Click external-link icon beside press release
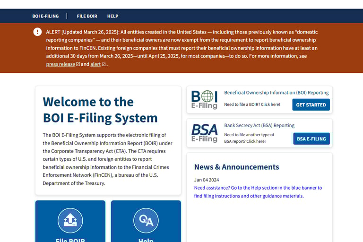 coord(78,64)
